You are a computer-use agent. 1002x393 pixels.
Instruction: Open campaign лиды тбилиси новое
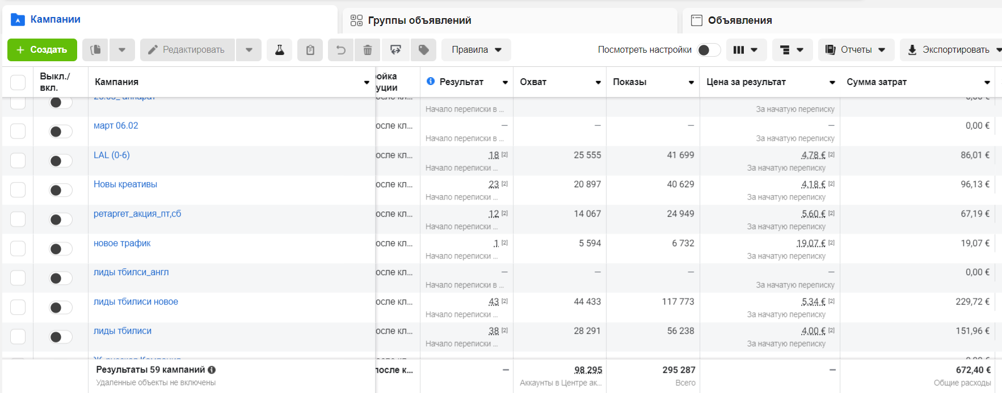pyautogui.click(x=136, y=302)
